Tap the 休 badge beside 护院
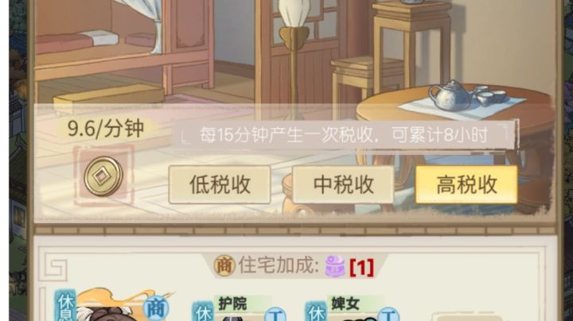This screenshot has height=321, width=573. [x=203, y=311]
